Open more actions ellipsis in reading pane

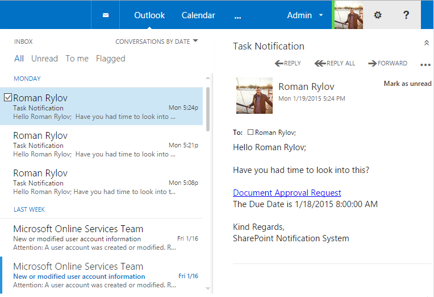click(x=425, y=64)
